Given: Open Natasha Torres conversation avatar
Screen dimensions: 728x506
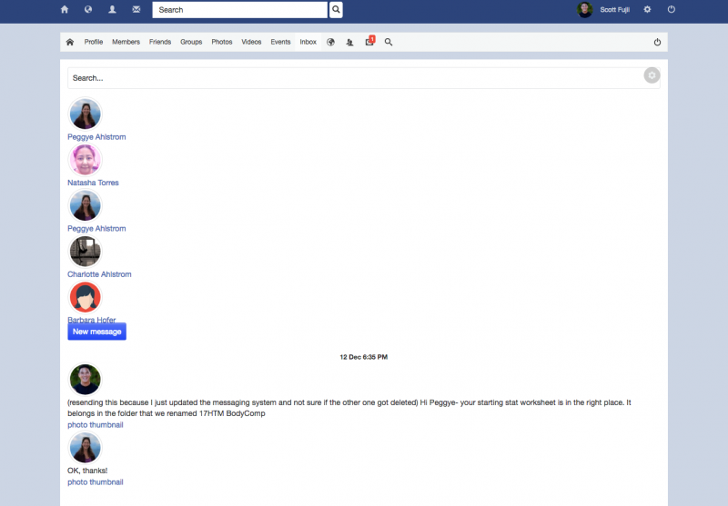Looking at the screenshot, I should pyautogui.click(x=85, y=160).
